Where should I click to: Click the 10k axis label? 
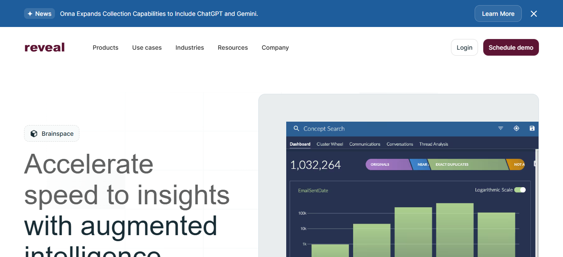[303, 229]
